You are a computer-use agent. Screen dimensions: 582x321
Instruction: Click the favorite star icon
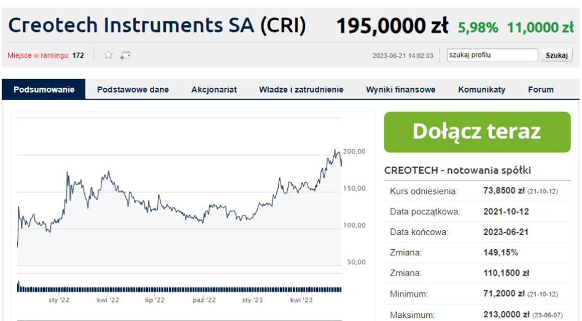pyautogui.click(x=109, y=55)
